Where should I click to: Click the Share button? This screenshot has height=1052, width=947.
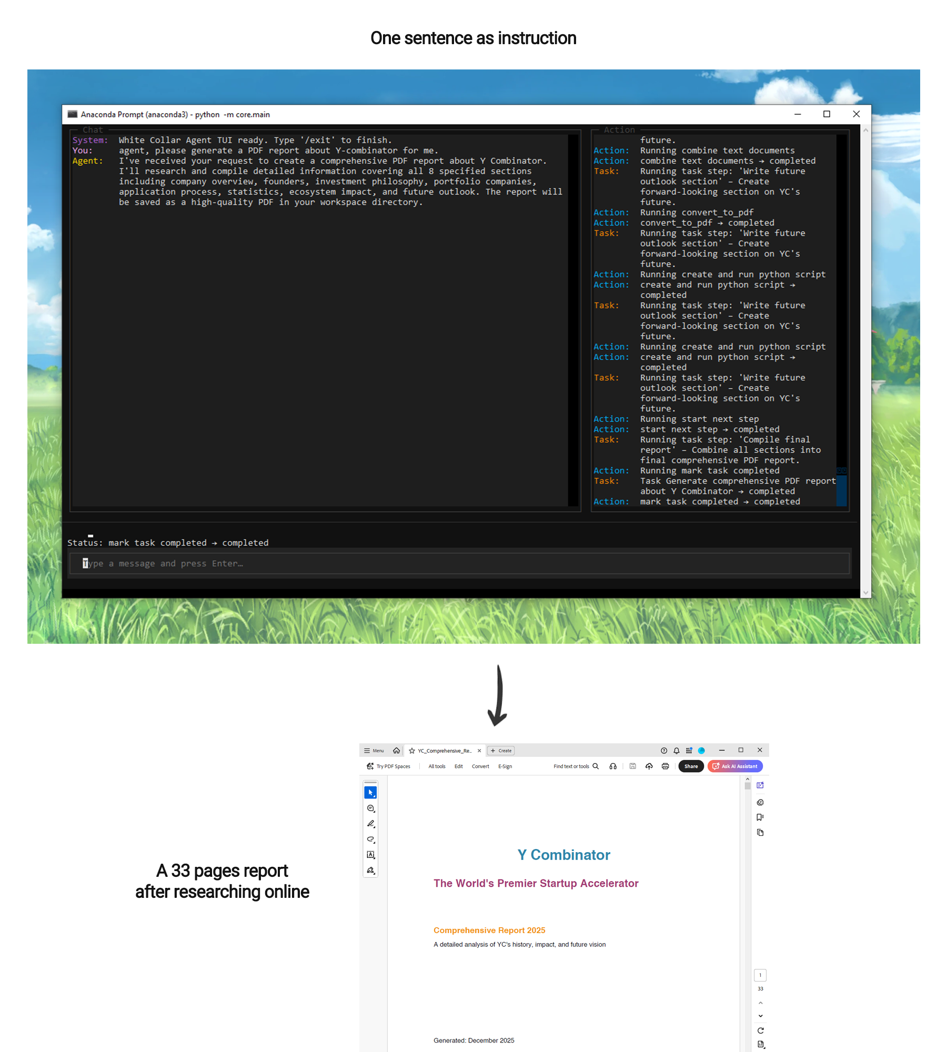pyautogui.click(x=691, y=766)
